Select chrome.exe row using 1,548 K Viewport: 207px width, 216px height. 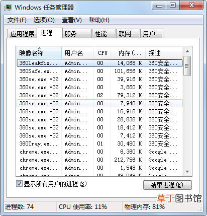click(99, 168)
